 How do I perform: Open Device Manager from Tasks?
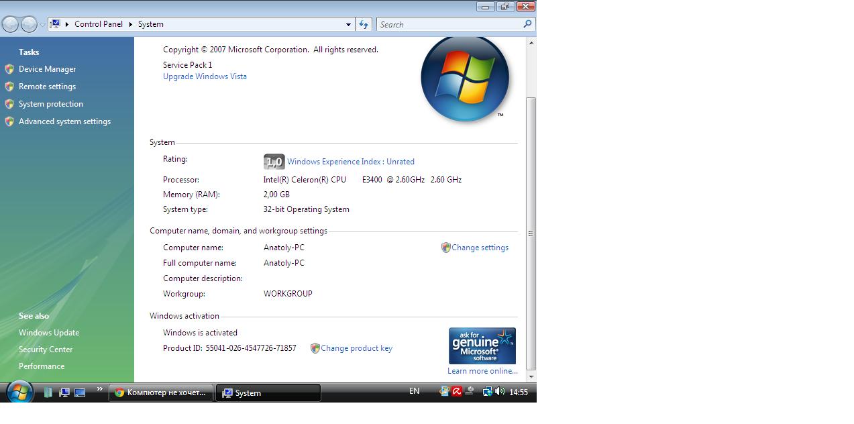tap(47, 69)
